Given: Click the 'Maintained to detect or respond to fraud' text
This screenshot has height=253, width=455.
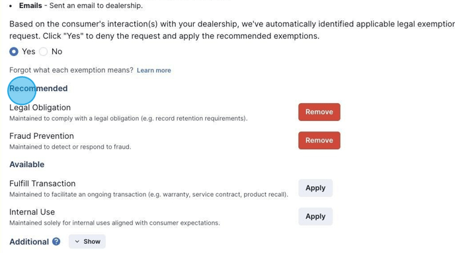Looking at the screenshot, I should (x=70, y=147).
